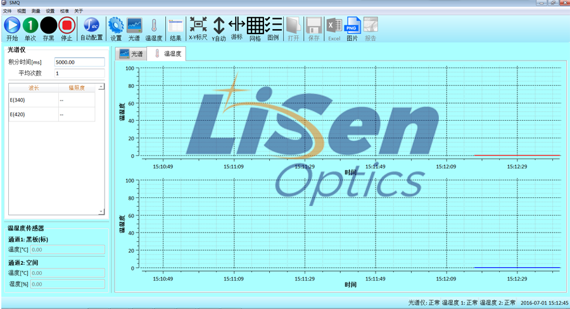Open 校准 menu
The height and width of the screenshot is (309, 570).
pos(65,11)
